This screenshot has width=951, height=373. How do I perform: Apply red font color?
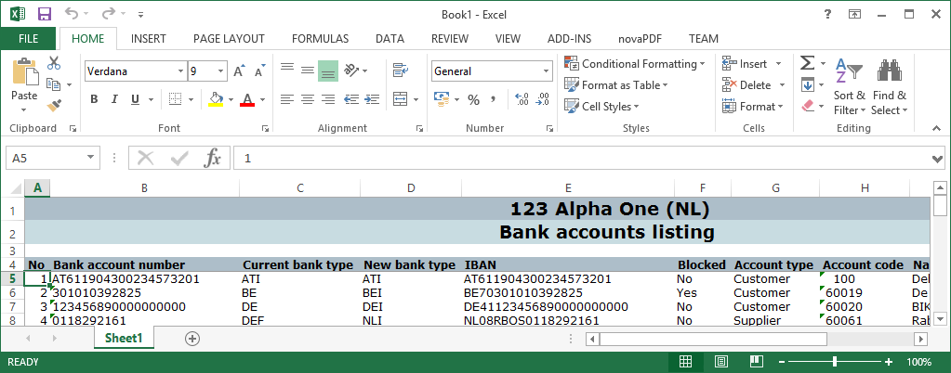[x=247, y=99]
